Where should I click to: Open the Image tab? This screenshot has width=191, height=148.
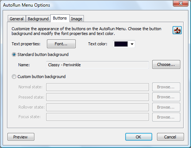[x=76, y=19]
